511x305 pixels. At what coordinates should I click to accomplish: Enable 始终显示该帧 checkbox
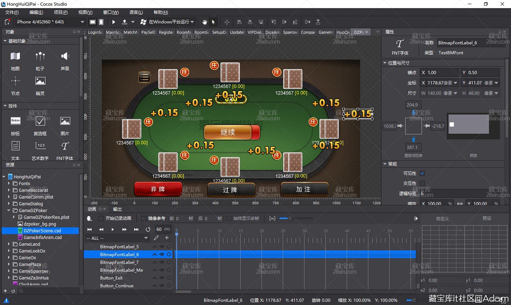pos(229,219)
